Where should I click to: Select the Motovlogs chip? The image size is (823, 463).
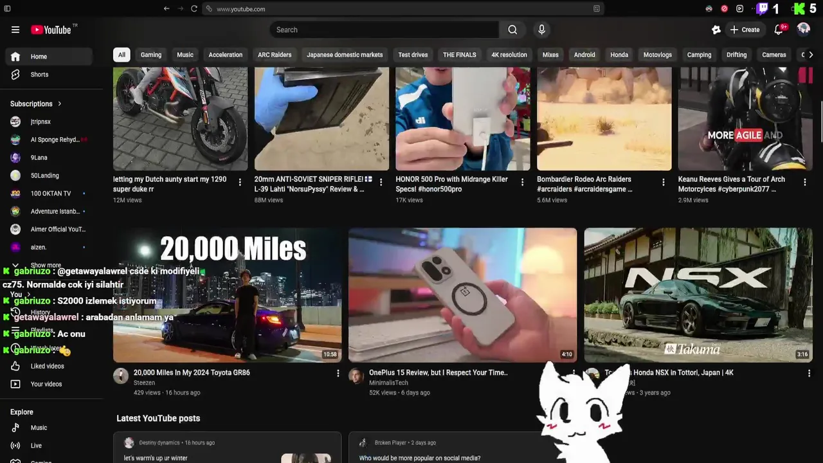(657, 55)
